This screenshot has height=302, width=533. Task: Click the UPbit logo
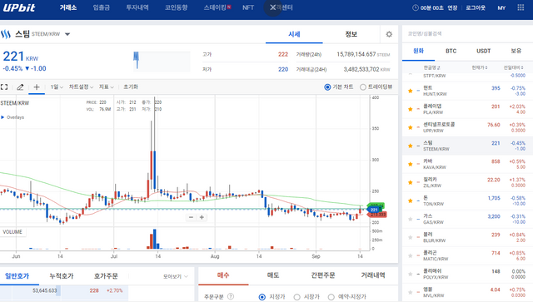(x=19, y=7)
